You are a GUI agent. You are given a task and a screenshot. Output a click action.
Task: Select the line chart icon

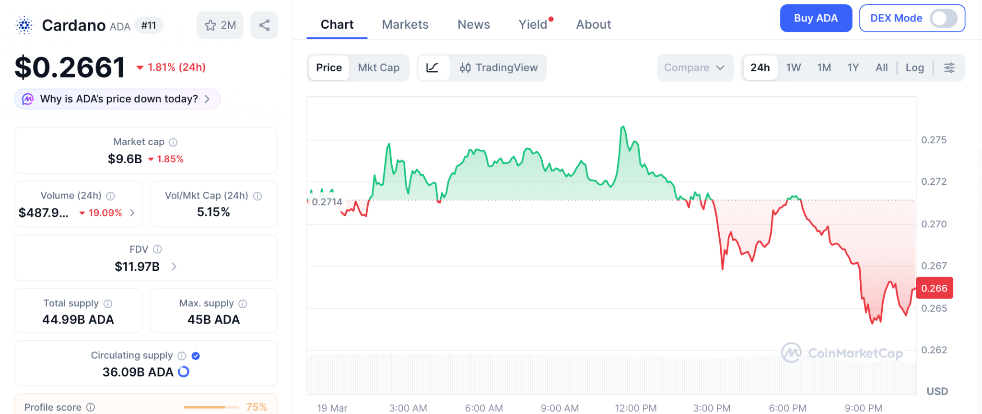(433, 68)
